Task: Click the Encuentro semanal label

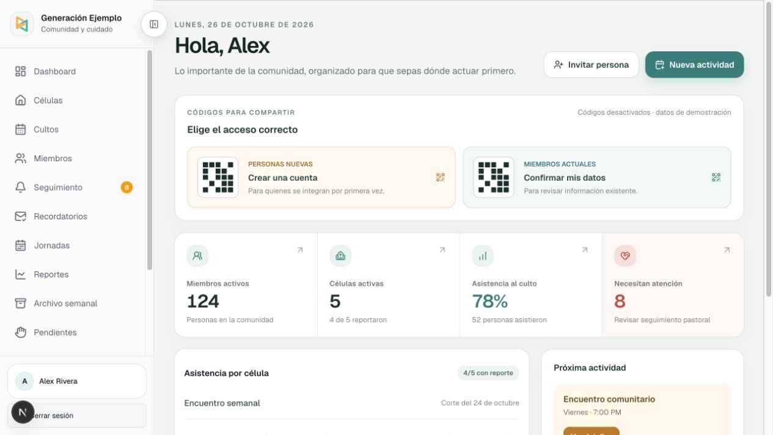Action: click(222, 403)
